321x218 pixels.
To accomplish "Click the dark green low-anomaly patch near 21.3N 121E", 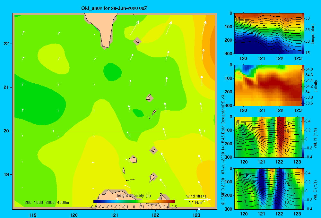I will (112, 72).
